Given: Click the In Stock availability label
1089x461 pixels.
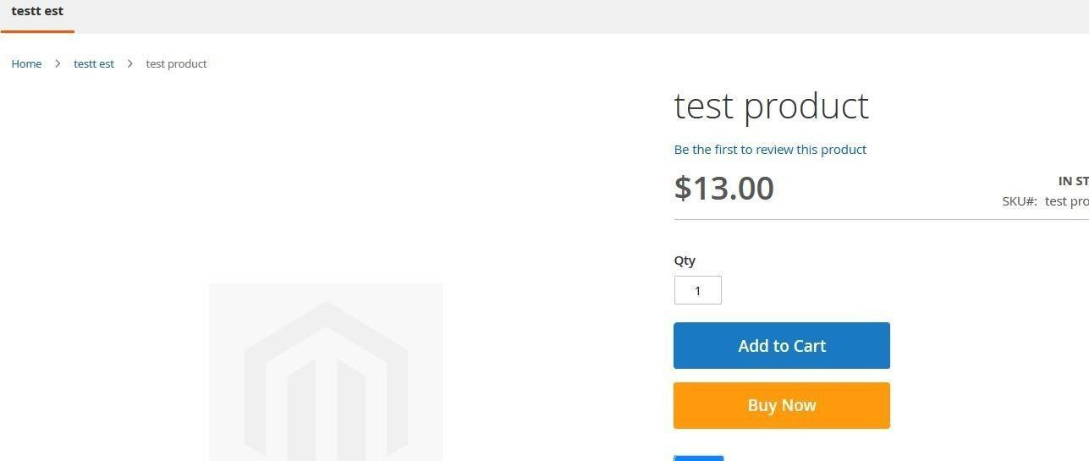Looking at the screenshot, I should point(1073,181).
